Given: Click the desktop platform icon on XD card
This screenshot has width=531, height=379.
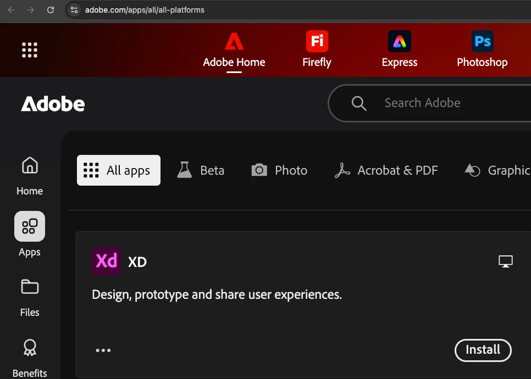Looking at the screenshot, I should pos(506,261).
